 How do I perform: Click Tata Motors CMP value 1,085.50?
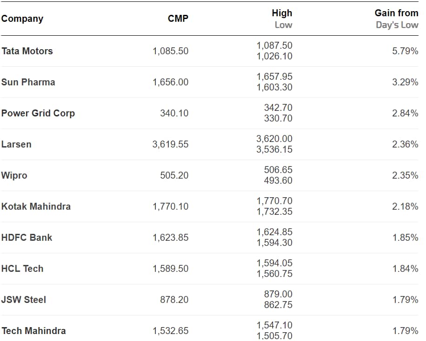[170, 51]
